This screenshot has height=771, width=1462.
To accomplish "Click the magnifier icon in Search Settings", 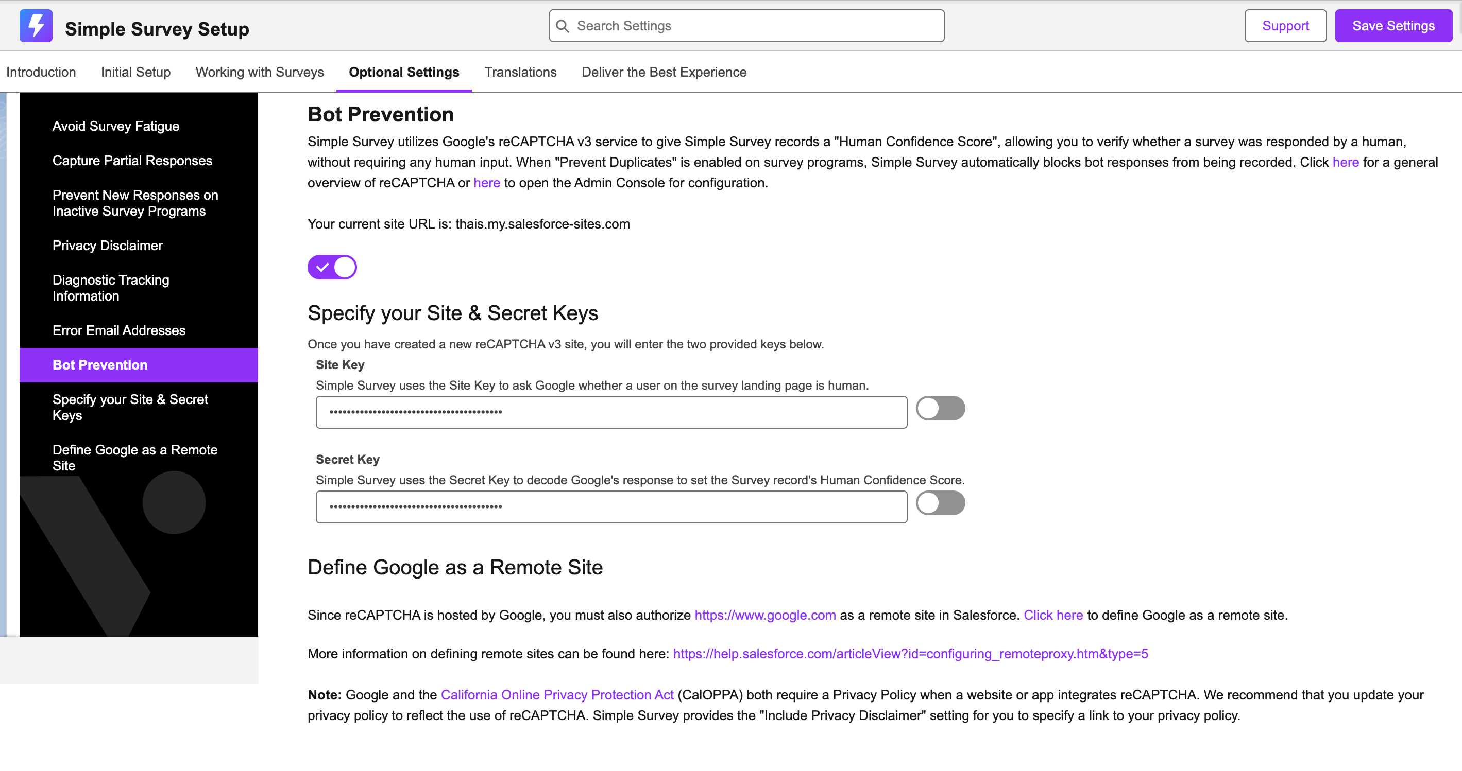I will pyautogui.click(x=563, y=26).
